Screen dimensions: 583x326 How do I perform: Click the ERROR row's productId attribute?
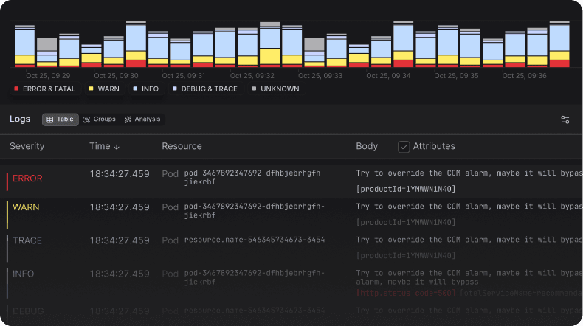[406, 189]
